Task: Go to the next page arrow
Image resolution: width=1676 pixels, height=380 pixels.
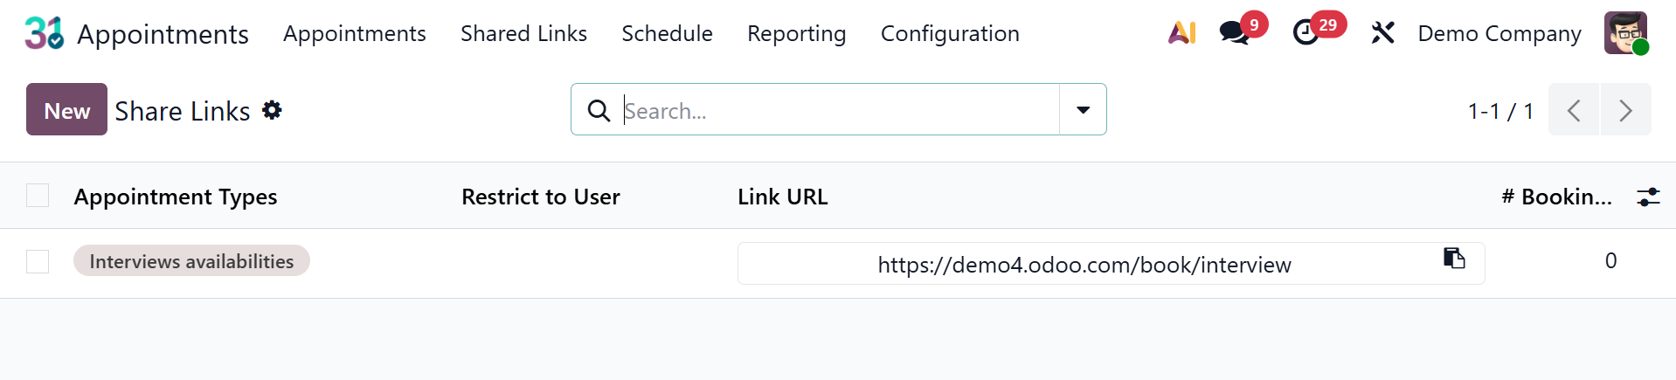Action: (1625, 110)
